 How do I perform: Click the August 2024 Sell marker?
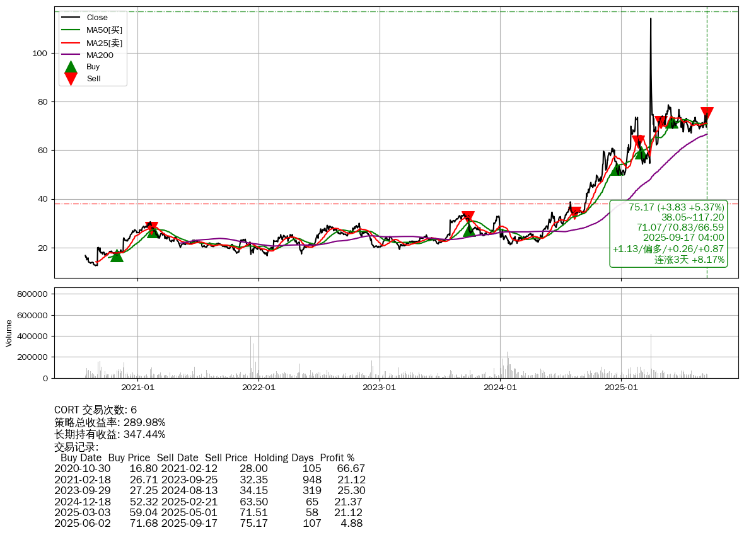[575, 213]
